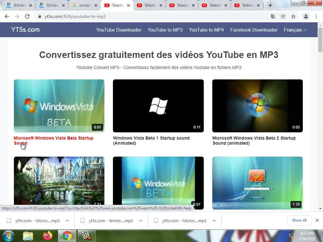323x242 pixels.
Task: Open YouTube to MP3 nav link
Action: [165, 30]
